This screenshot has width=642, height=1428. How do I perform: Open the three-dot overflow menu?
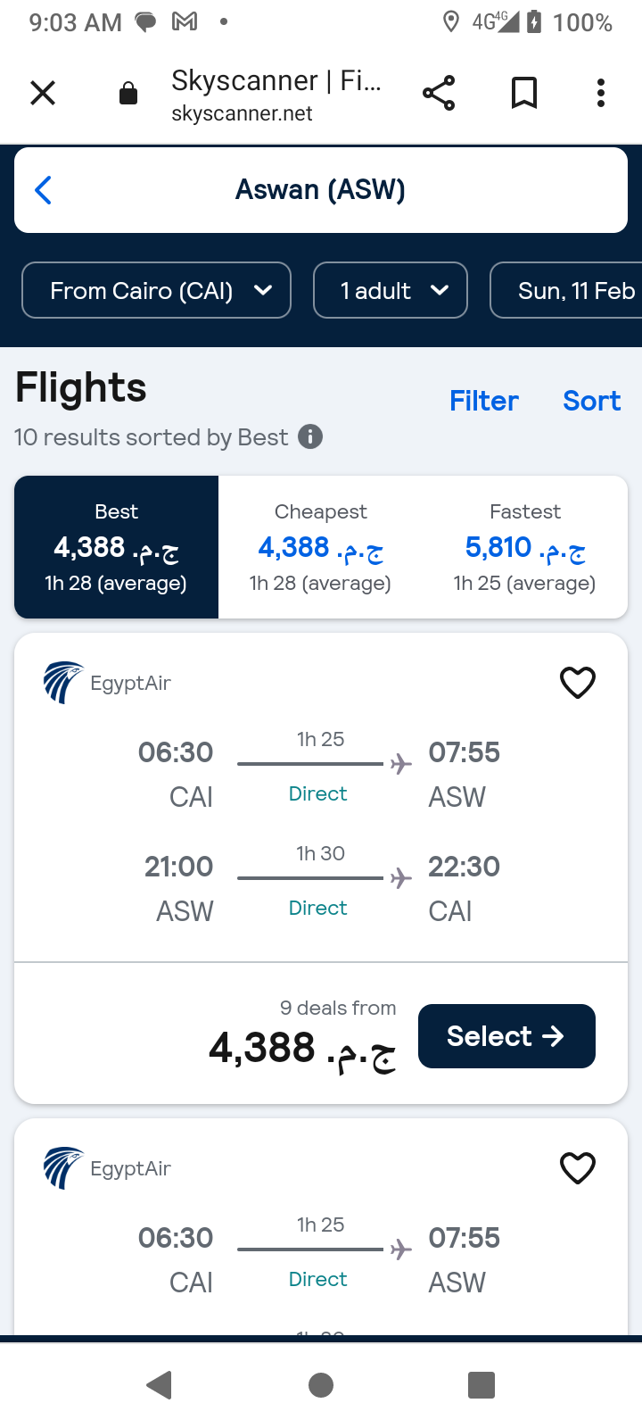(x=601, y=93)
